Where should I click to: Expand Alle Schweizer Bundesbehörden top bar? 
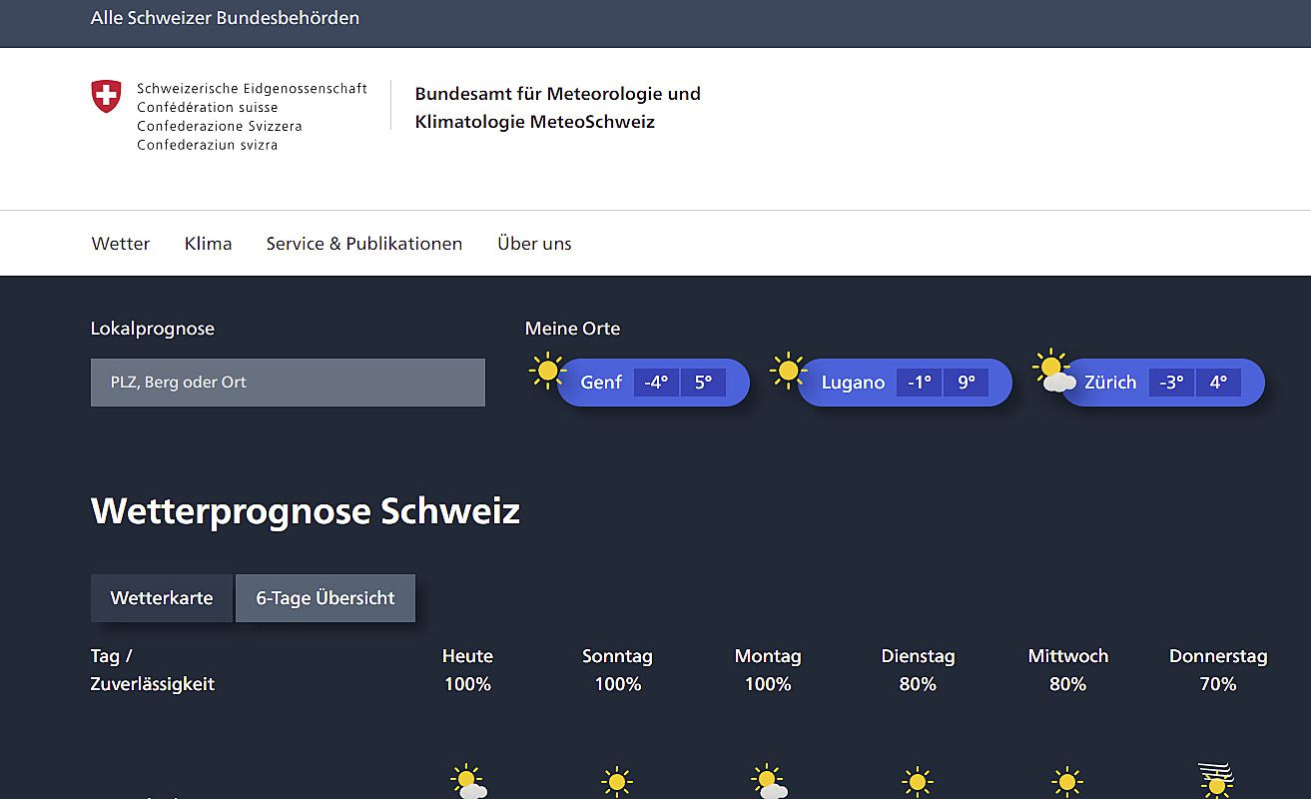tap(225, 18)
